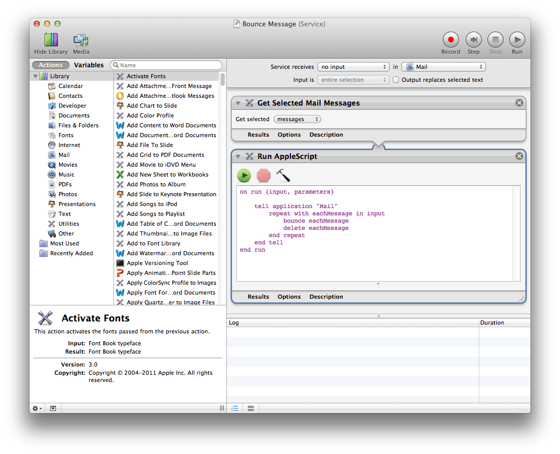This screenshot has height=454, width=560.
Task: Collapse the Get Selected Mail Messages action
Action: tap(238, 103)
